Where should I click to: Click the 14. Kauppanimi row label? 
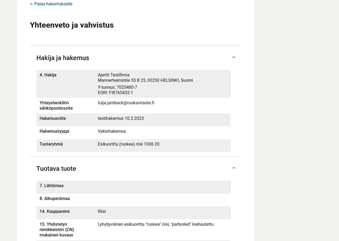tap(55, 212)
